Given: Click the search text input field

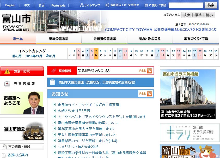Looking at the screenshot, I should point(186,5).
